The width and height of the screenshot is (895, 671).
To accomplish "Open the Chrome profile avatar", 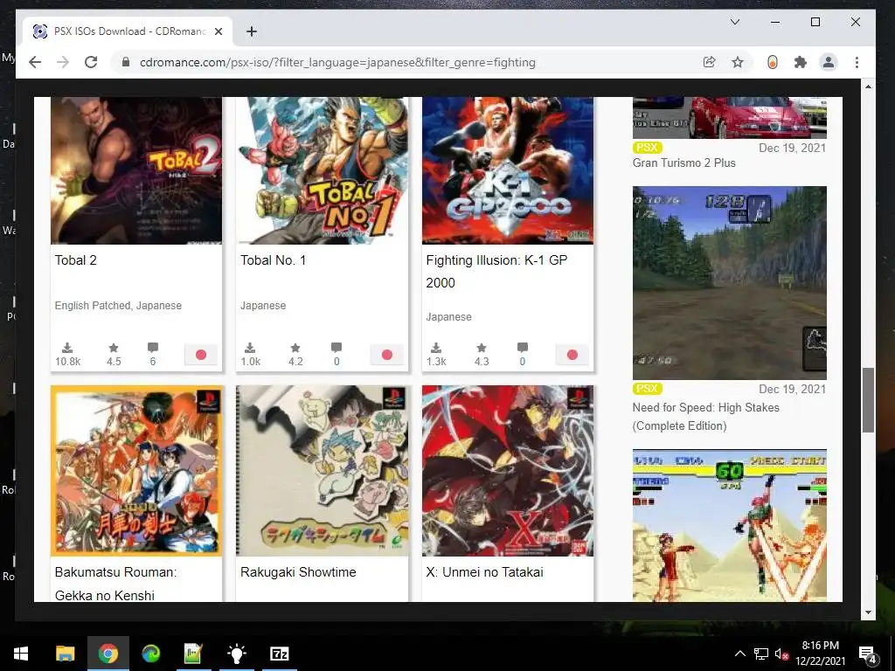I will (829, 62).
